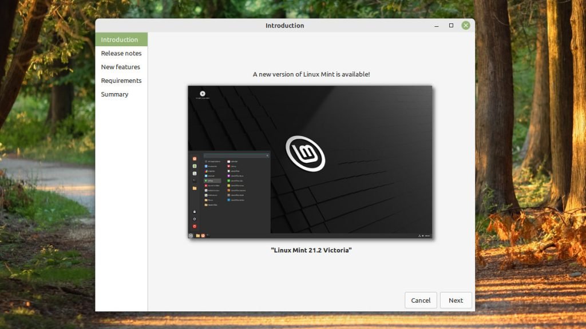View the Requirements section
This screenshot has width=586, height=329.
121,81
